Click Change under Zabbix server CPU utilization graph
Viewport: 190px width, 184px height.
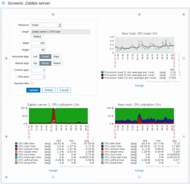(x=53, y=170)
